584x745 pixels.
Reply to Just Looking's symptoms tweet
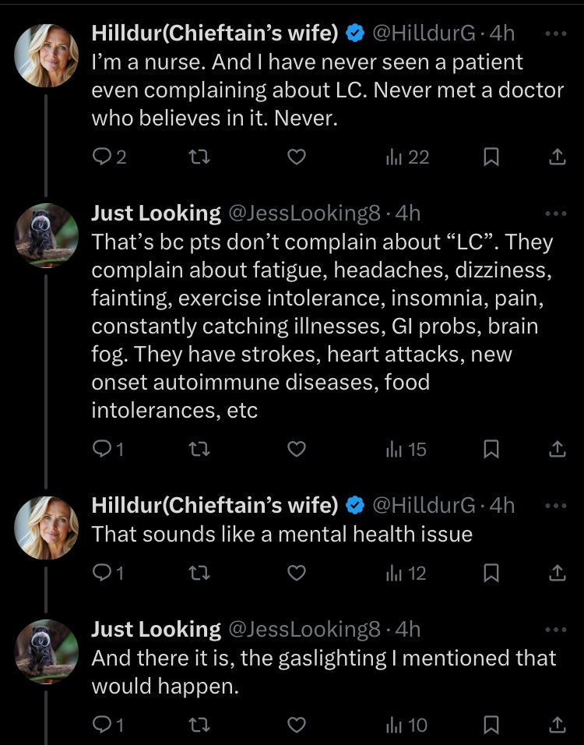coord(107,449)
